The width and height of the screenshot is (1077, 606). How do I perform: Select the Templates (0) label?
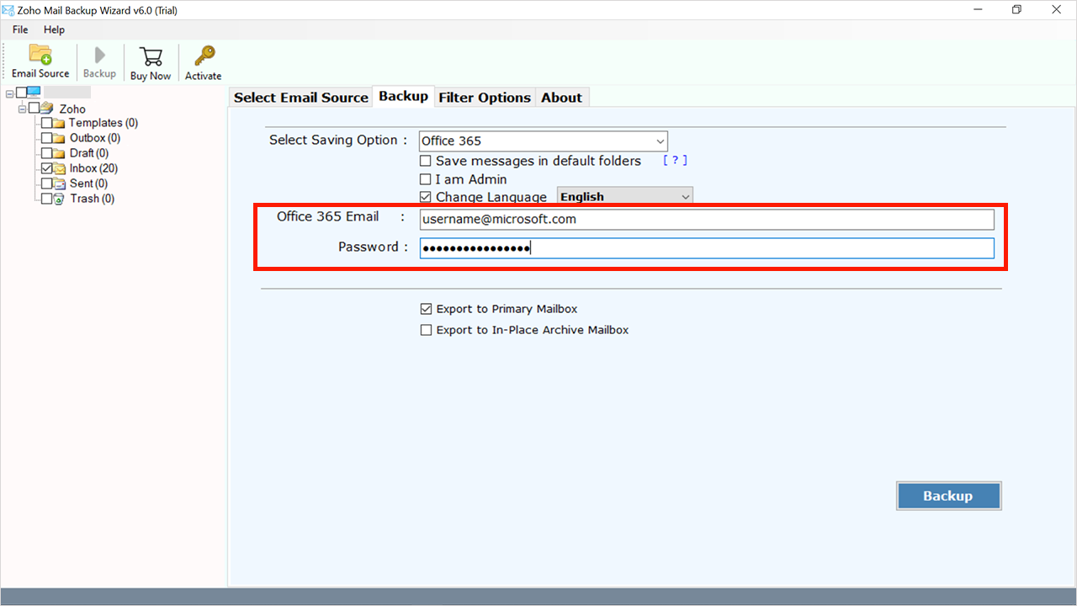click(x=103, y=123)
